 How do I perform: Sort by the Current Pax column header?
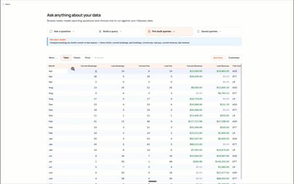[x=144, y=66]
